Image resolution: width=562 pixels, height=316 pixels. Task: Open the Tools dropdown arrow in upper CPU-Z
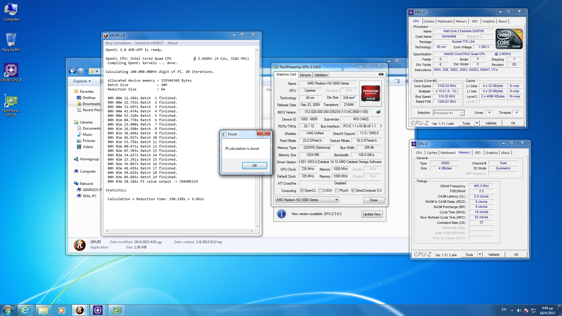[x=477, y=123]
